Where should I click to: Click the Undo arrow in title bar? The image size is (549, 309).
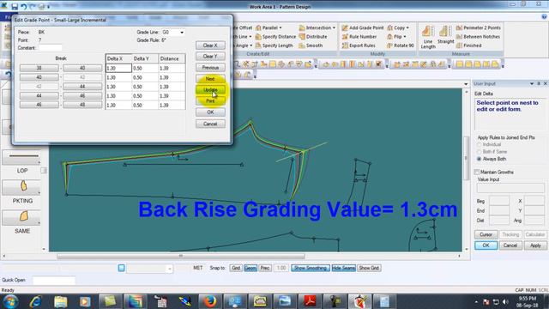tap(23, 6)
